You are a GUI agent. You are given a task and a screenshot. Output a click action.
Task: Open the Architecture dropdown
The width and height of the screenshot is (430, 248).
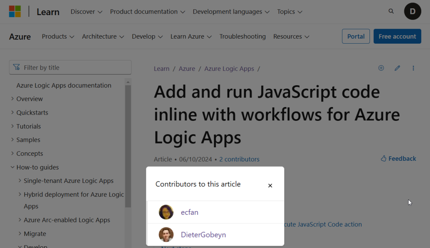point(103,36)
